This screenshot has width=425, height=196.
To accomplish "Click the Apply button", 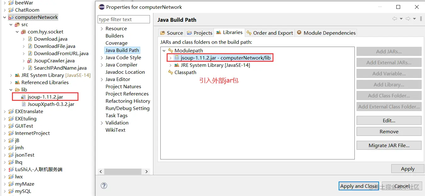I will pos(408,169).
